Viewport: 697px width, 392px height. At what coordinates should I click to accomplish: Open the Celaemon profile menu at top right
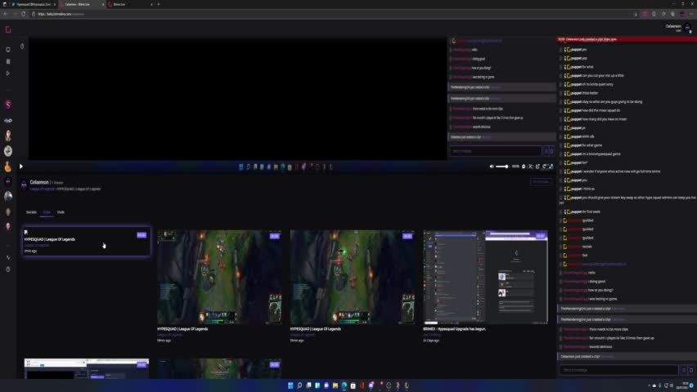[x=680, y=28]
